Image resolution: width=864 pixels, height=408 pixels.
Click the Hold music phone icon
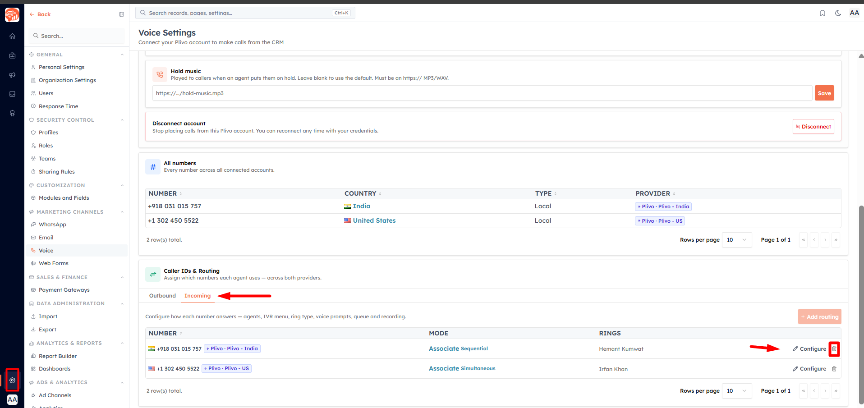click(x=160, y=74)
